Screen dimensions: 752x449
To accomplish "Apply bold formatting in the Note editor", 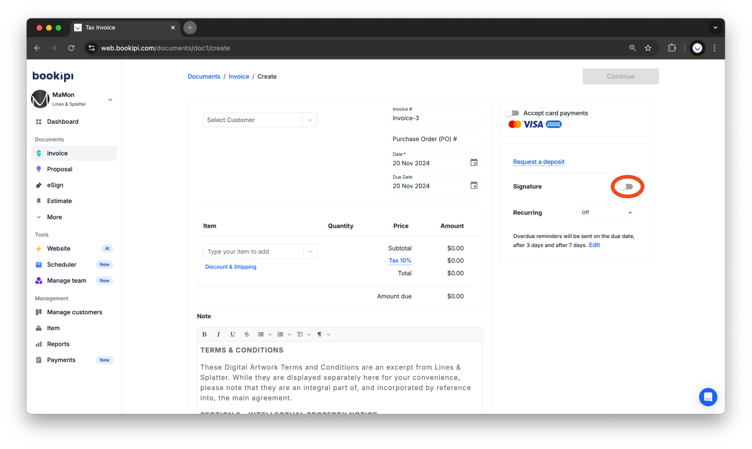I will [204, 334].
